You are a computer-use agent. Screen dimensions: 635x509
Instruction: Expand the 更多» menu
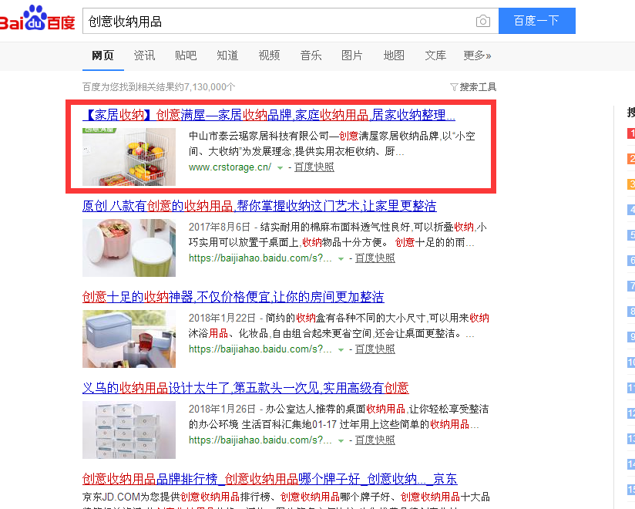click(477, 56)
